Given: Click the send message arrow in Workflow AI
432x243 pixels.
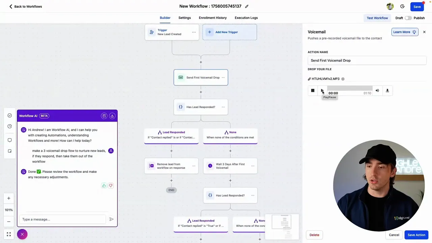Looking at the screenshot, I should (111, 219).
